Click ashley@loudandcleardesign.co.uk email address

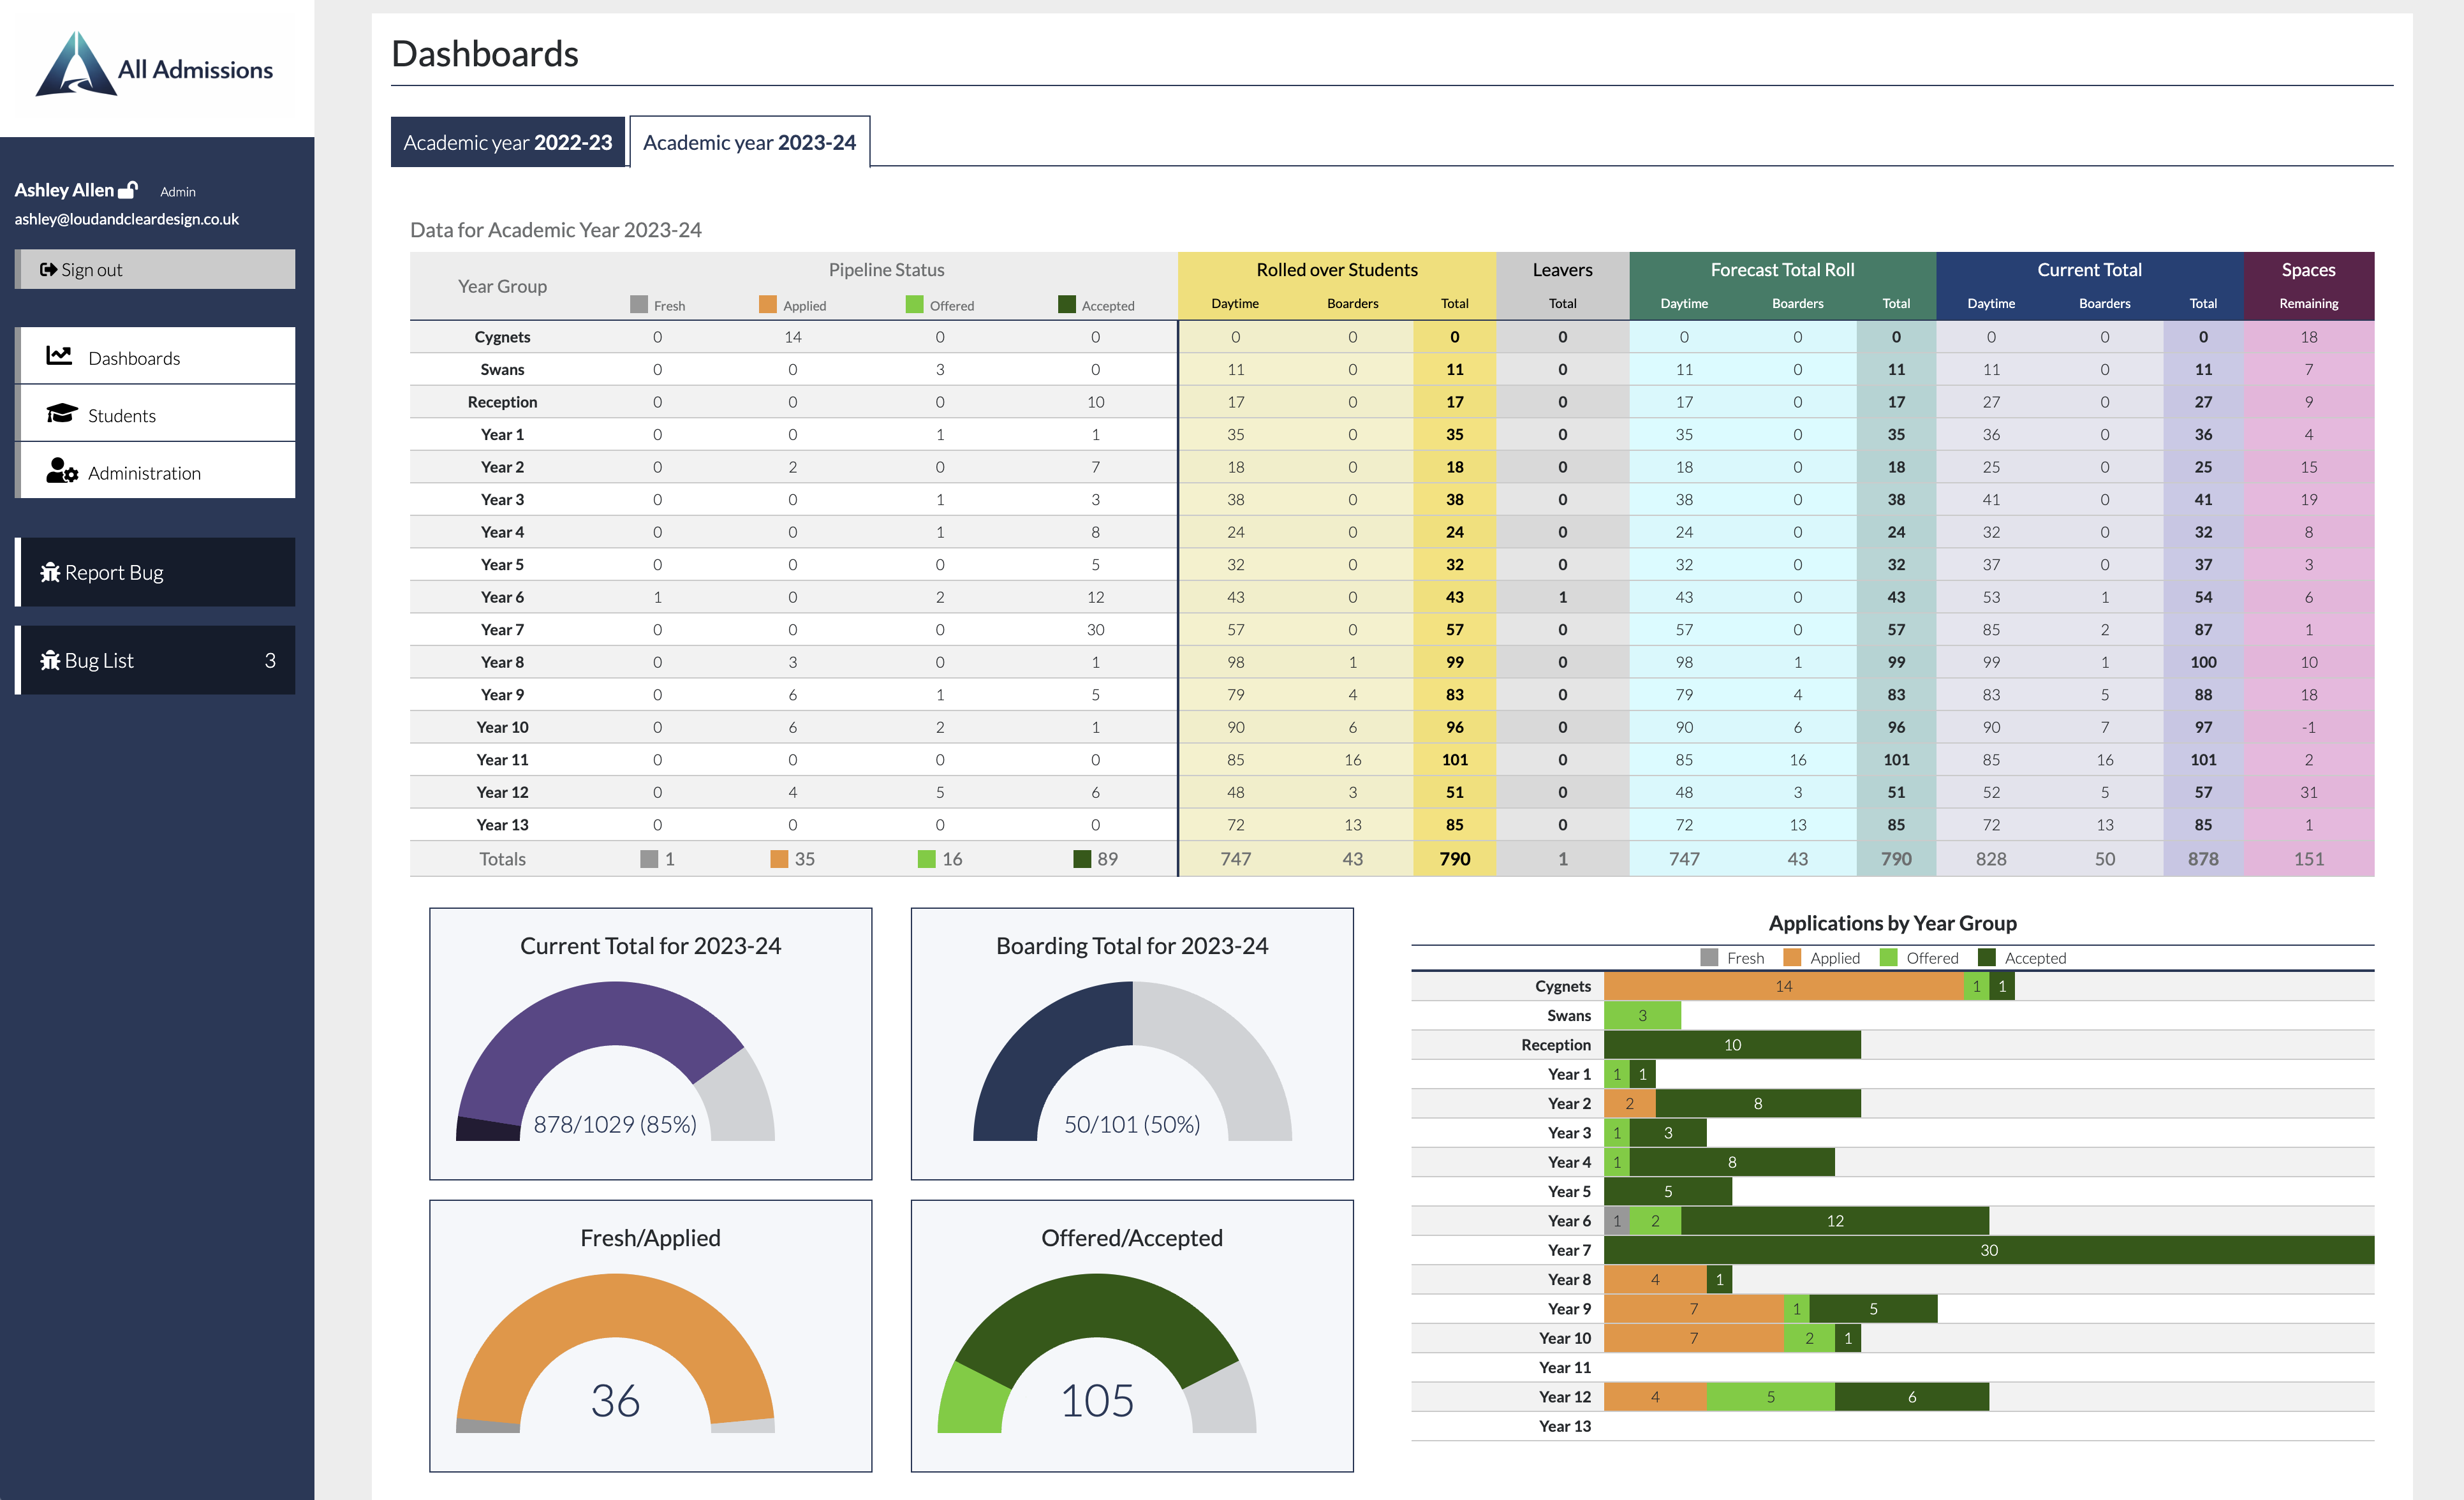click(126, 219)
